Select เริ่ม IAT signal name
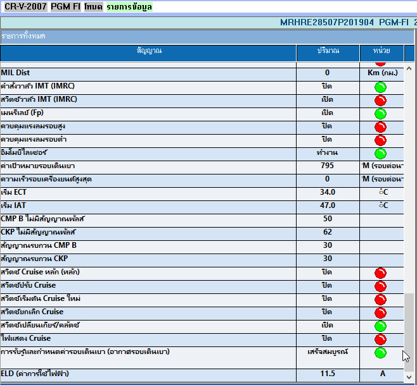The height and width of the screenshot is (385, 417). click(x=13, y=205)
